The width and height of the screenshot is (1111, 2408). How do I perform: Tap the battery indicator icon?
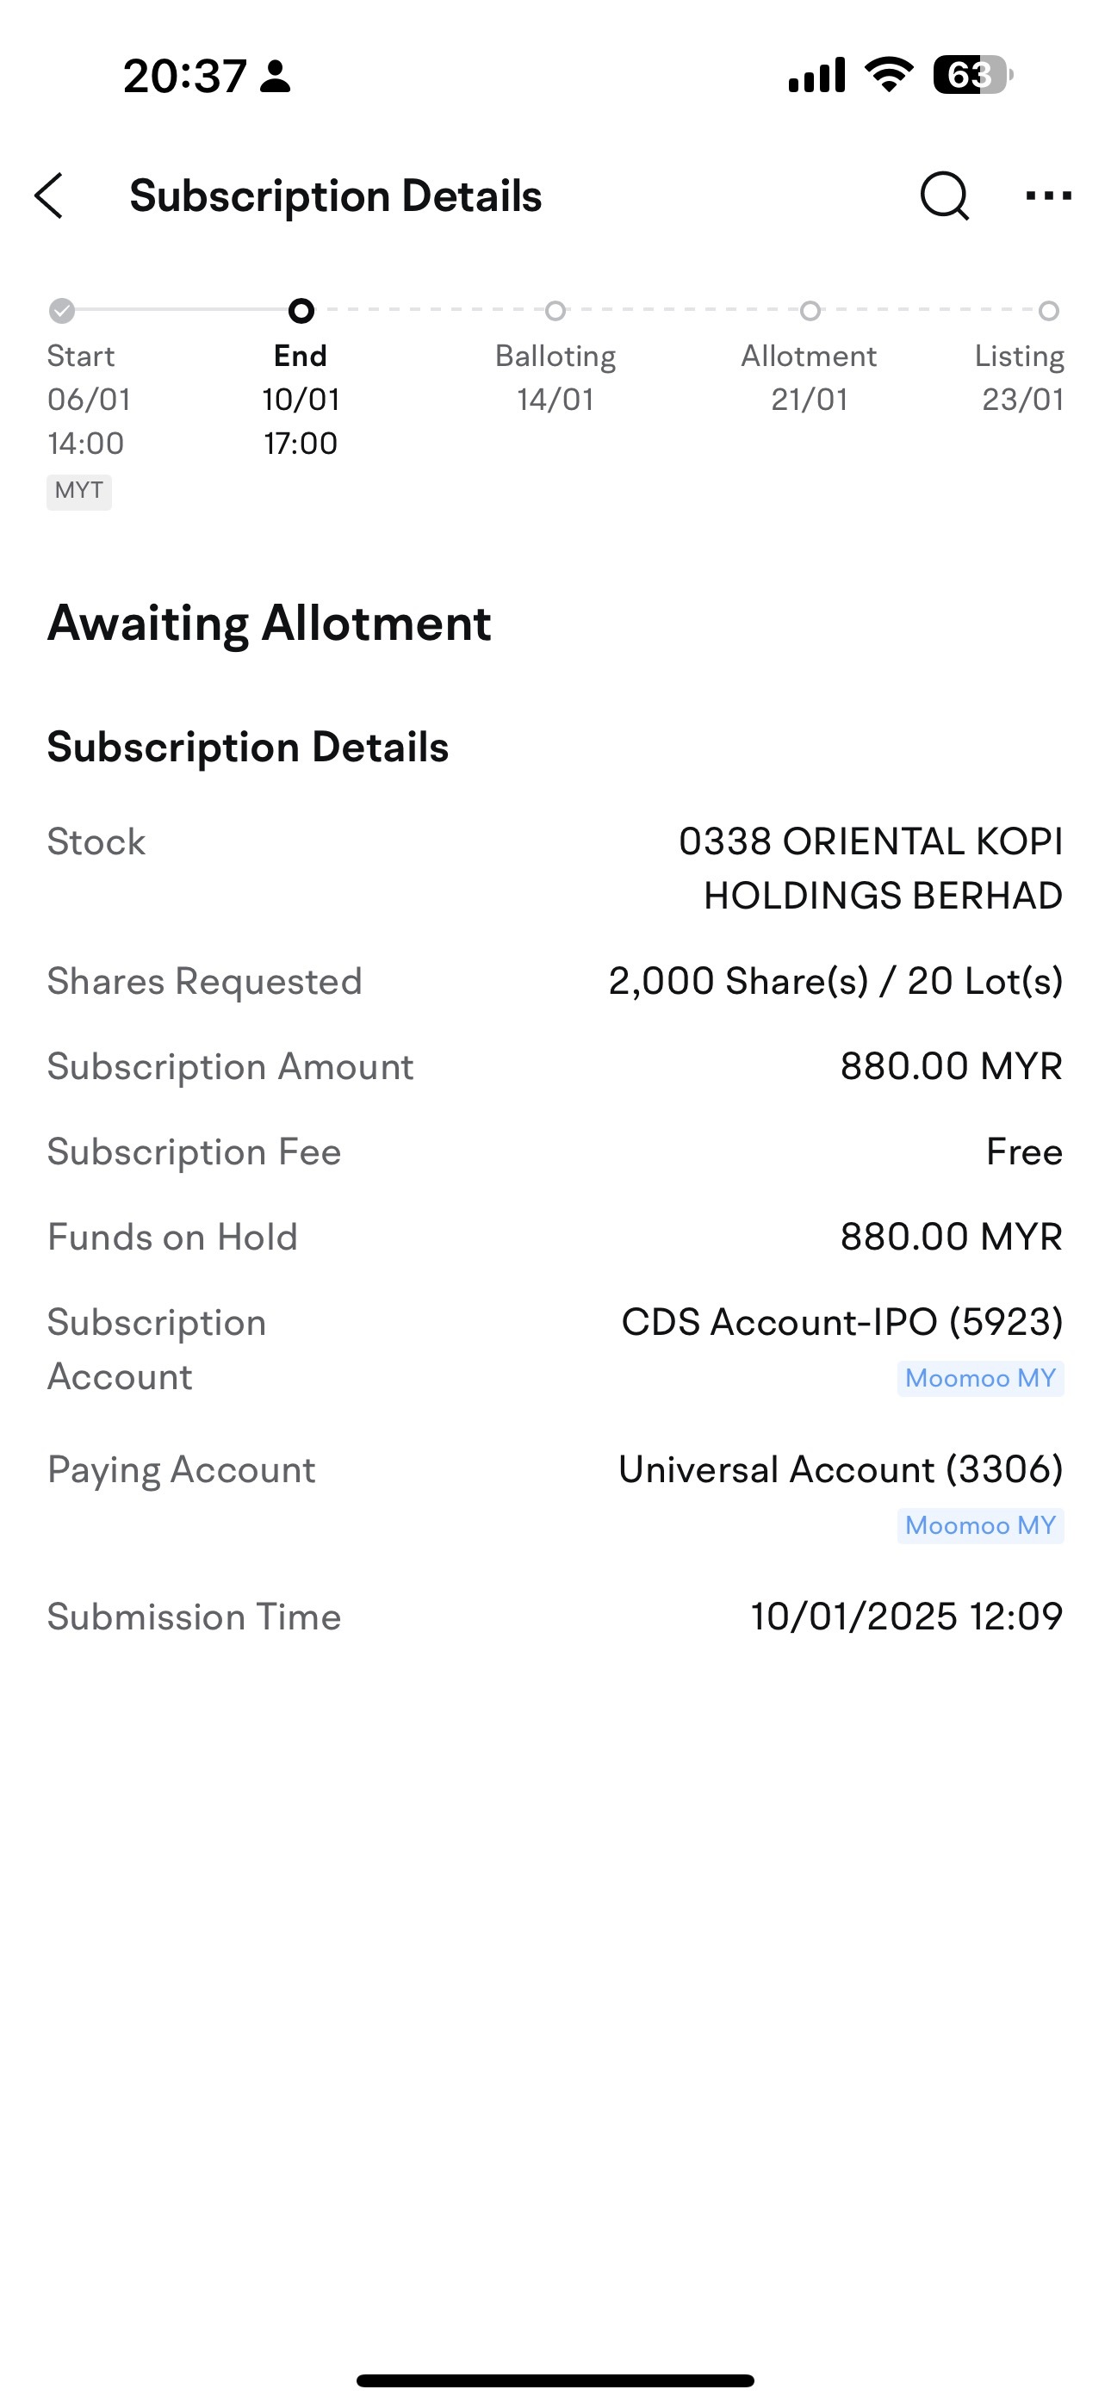972,75
